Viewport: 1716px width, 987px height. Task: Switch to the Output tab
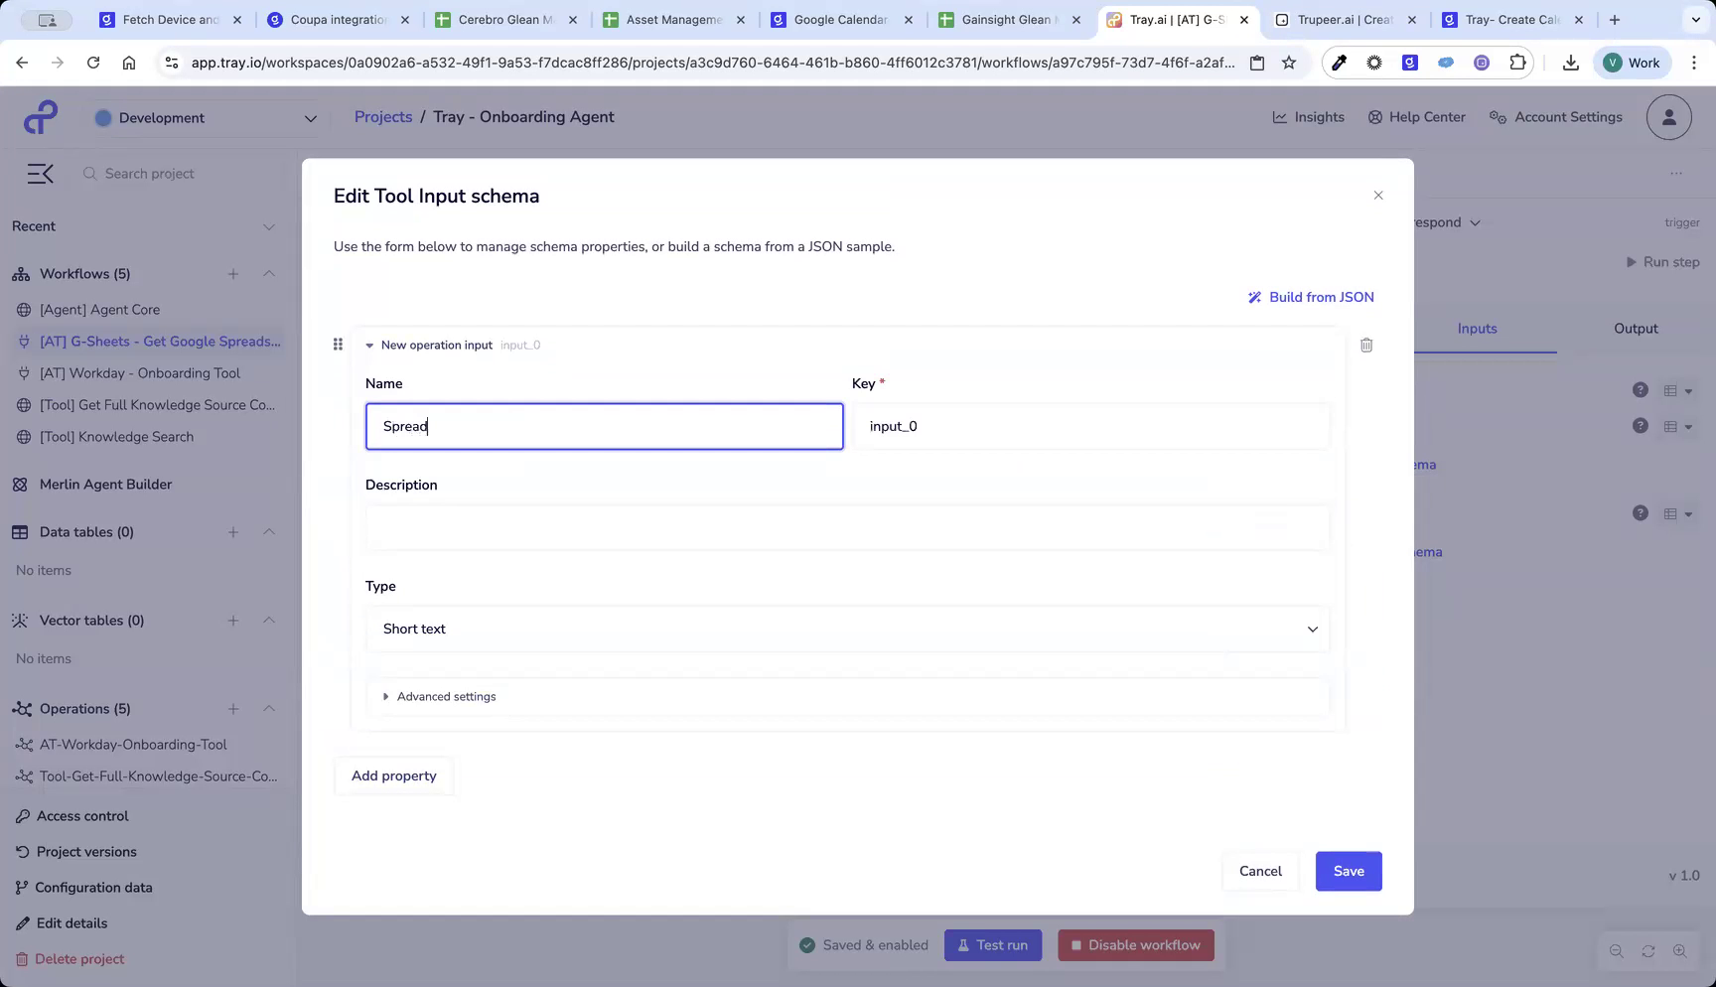pyautogui.click(x=1635, y=329)
